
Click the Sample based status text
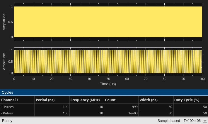pos(169,121)
